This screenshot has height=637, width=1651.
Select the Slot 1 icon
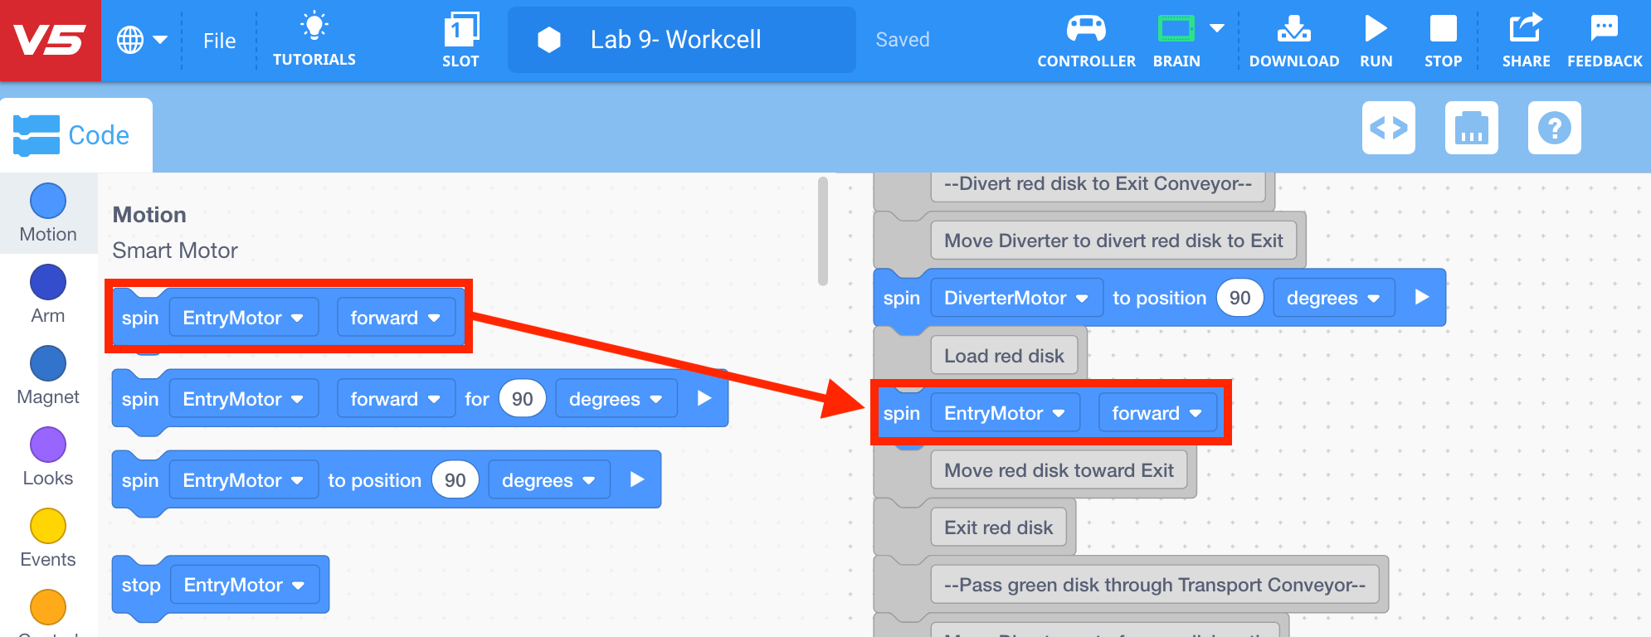pyautogui.click(x=460, y=30)
